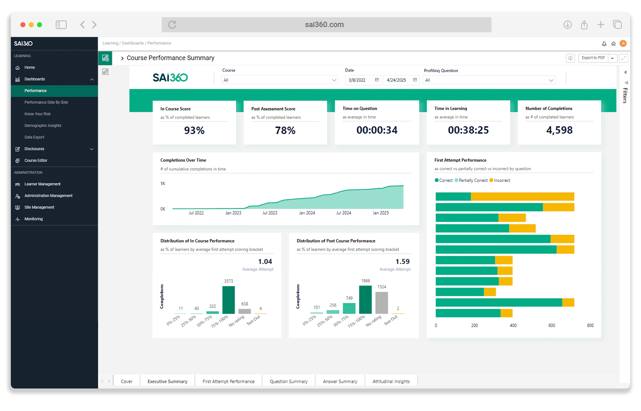Open Learner Management from the sidebar

click(x=43, y=184)
